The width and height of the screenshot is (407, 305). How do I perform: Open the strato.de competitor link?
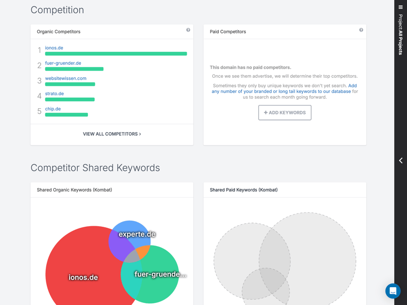pyautogui.click(x=54, y=94)
